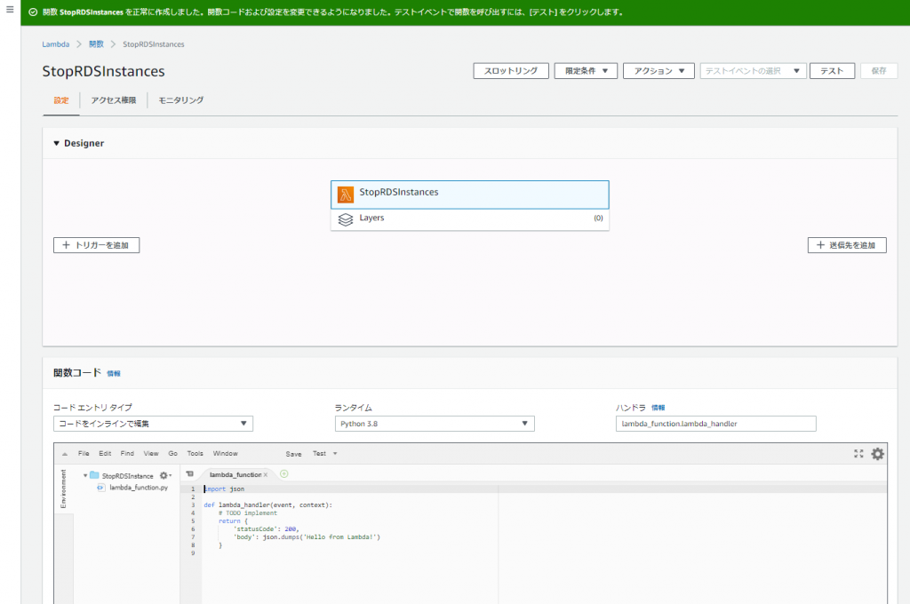Switch to the アクセス権限 tab
The image size is (910, 604).
(x=114, y=100)
